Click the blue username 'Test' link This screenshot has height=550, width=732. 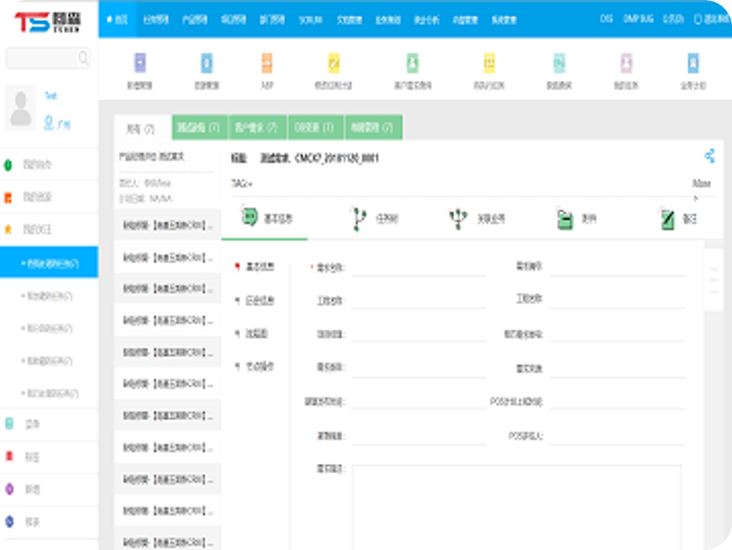[x=51, y=96]
